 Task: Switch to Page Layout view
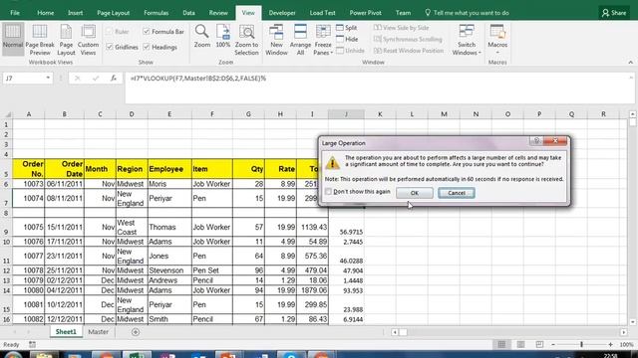tap(66, 40)
